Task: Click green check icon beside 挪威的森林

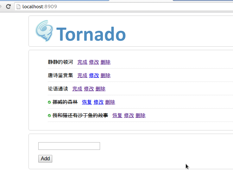Action: 49,102
